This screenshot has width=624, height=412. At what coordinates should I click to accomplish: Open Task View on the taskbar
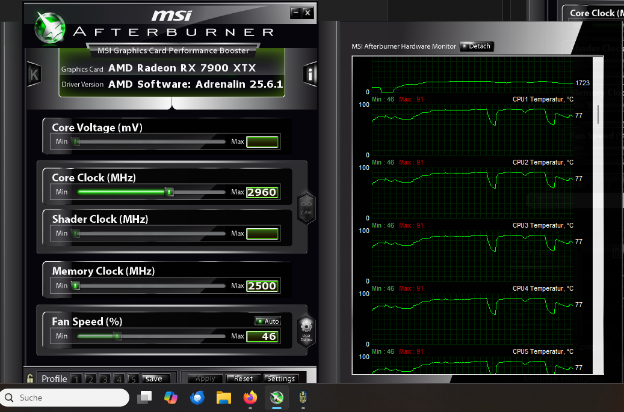144,398
